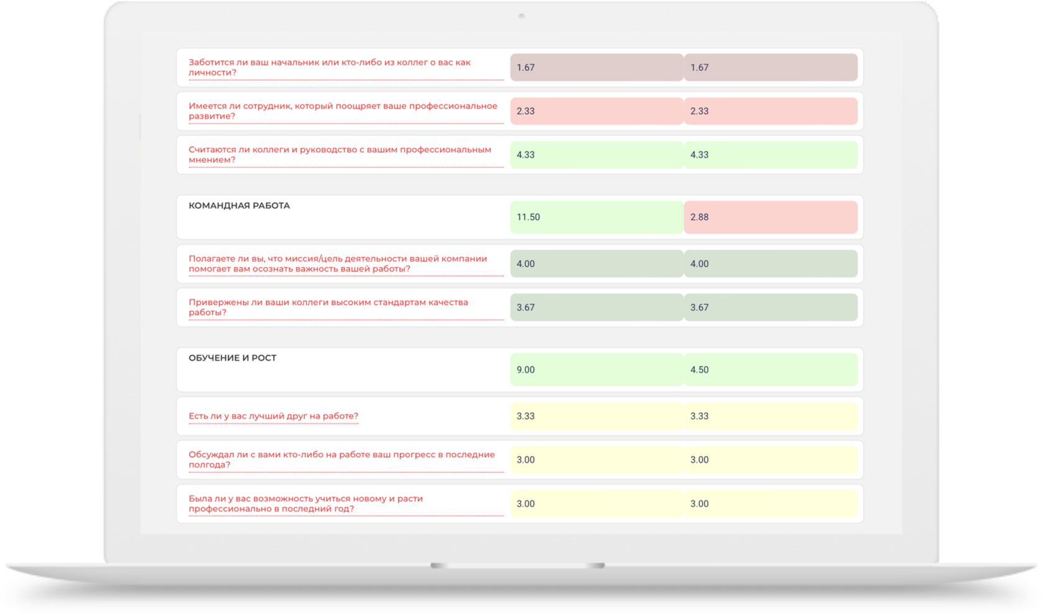The width and height of the screenshot is (1043, 615).
Task: Open question 'Есть ли у вас лучший друг' link
Action: [x=273, y=416]
